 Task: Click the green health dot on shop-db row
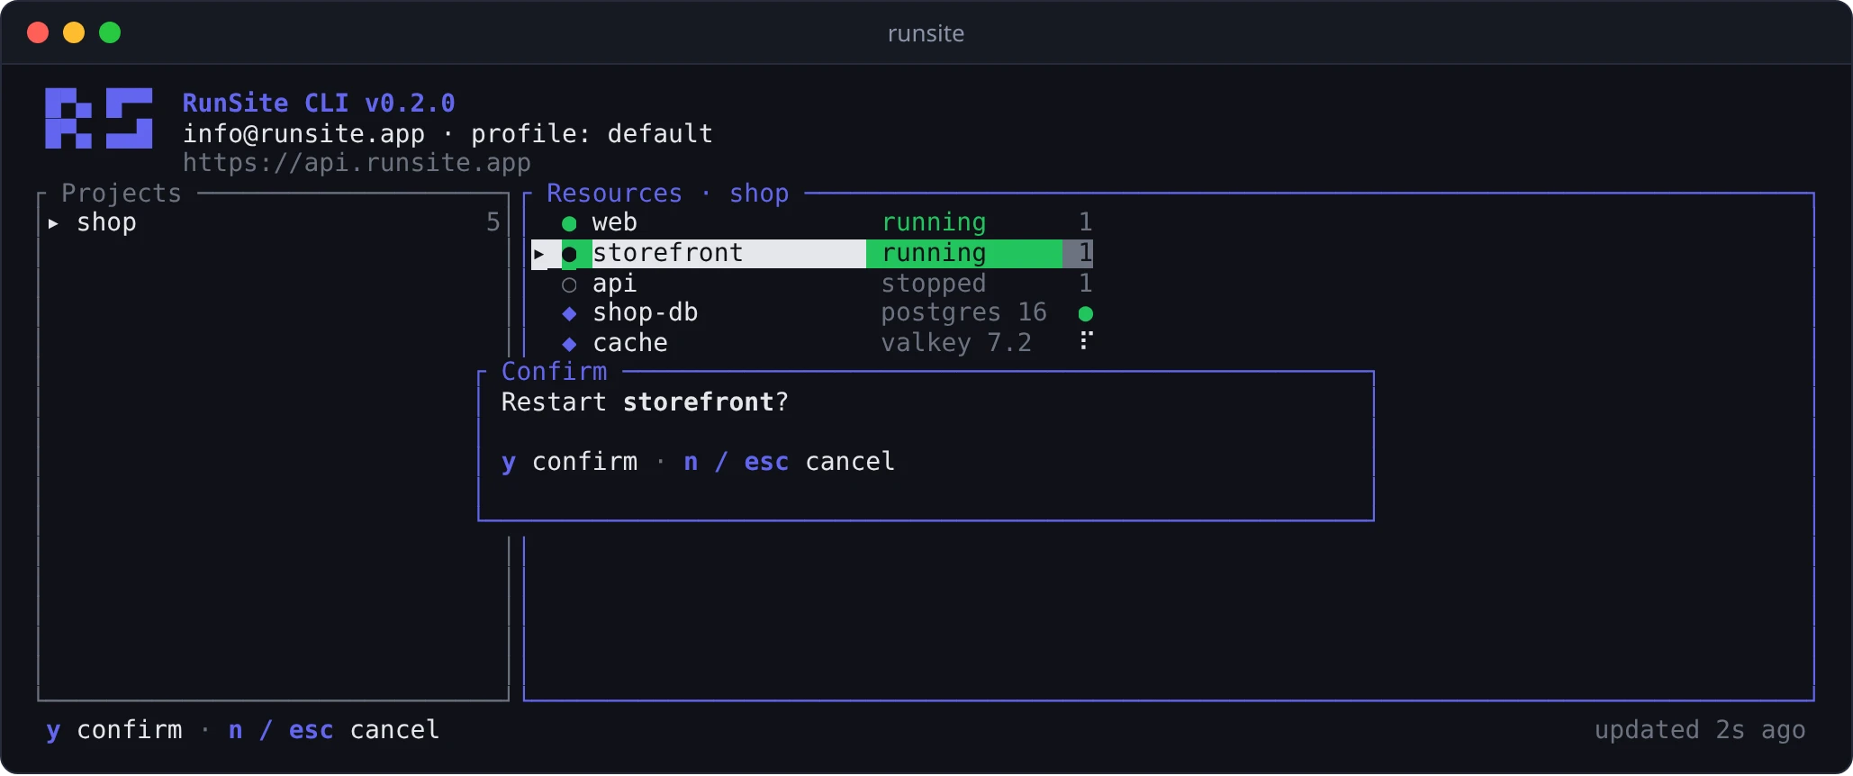coord(1086,314)
